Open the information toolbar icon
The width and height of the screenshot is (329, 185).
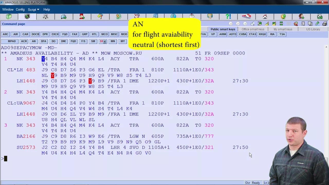click(173, 16)
